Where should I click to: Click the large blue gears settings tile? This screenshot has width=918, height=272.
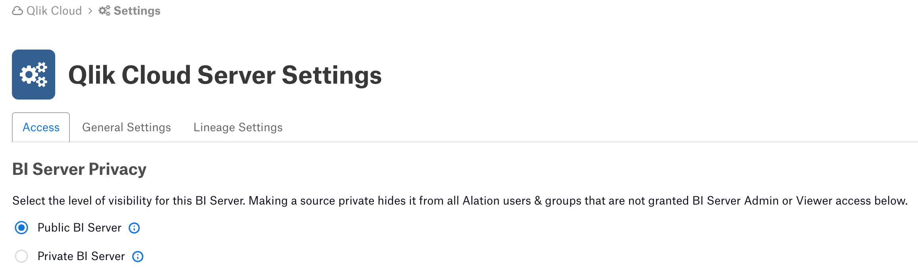pos(33,75)
